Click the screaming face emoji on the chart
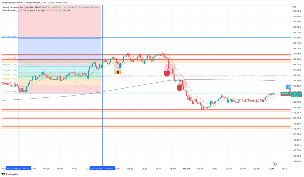This screenshot has width=304, height=177. point(118,71)
